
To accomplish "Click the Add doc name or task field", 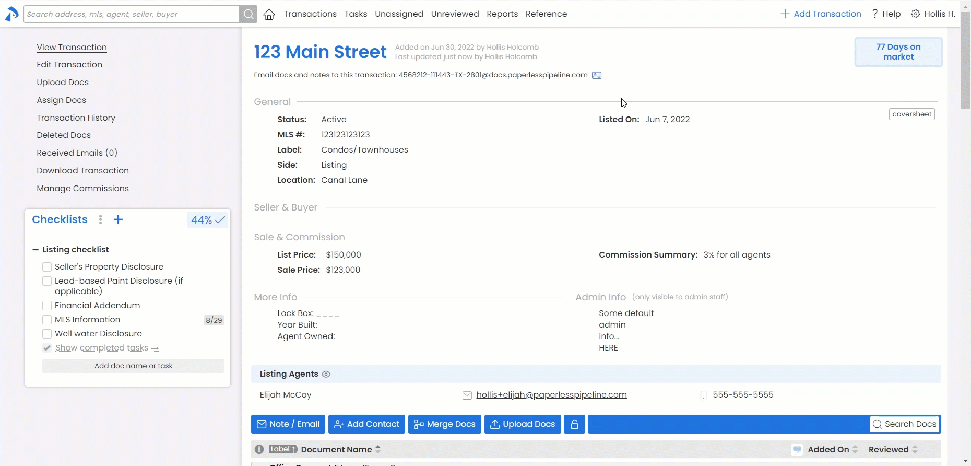I will (x=133, y=366).
